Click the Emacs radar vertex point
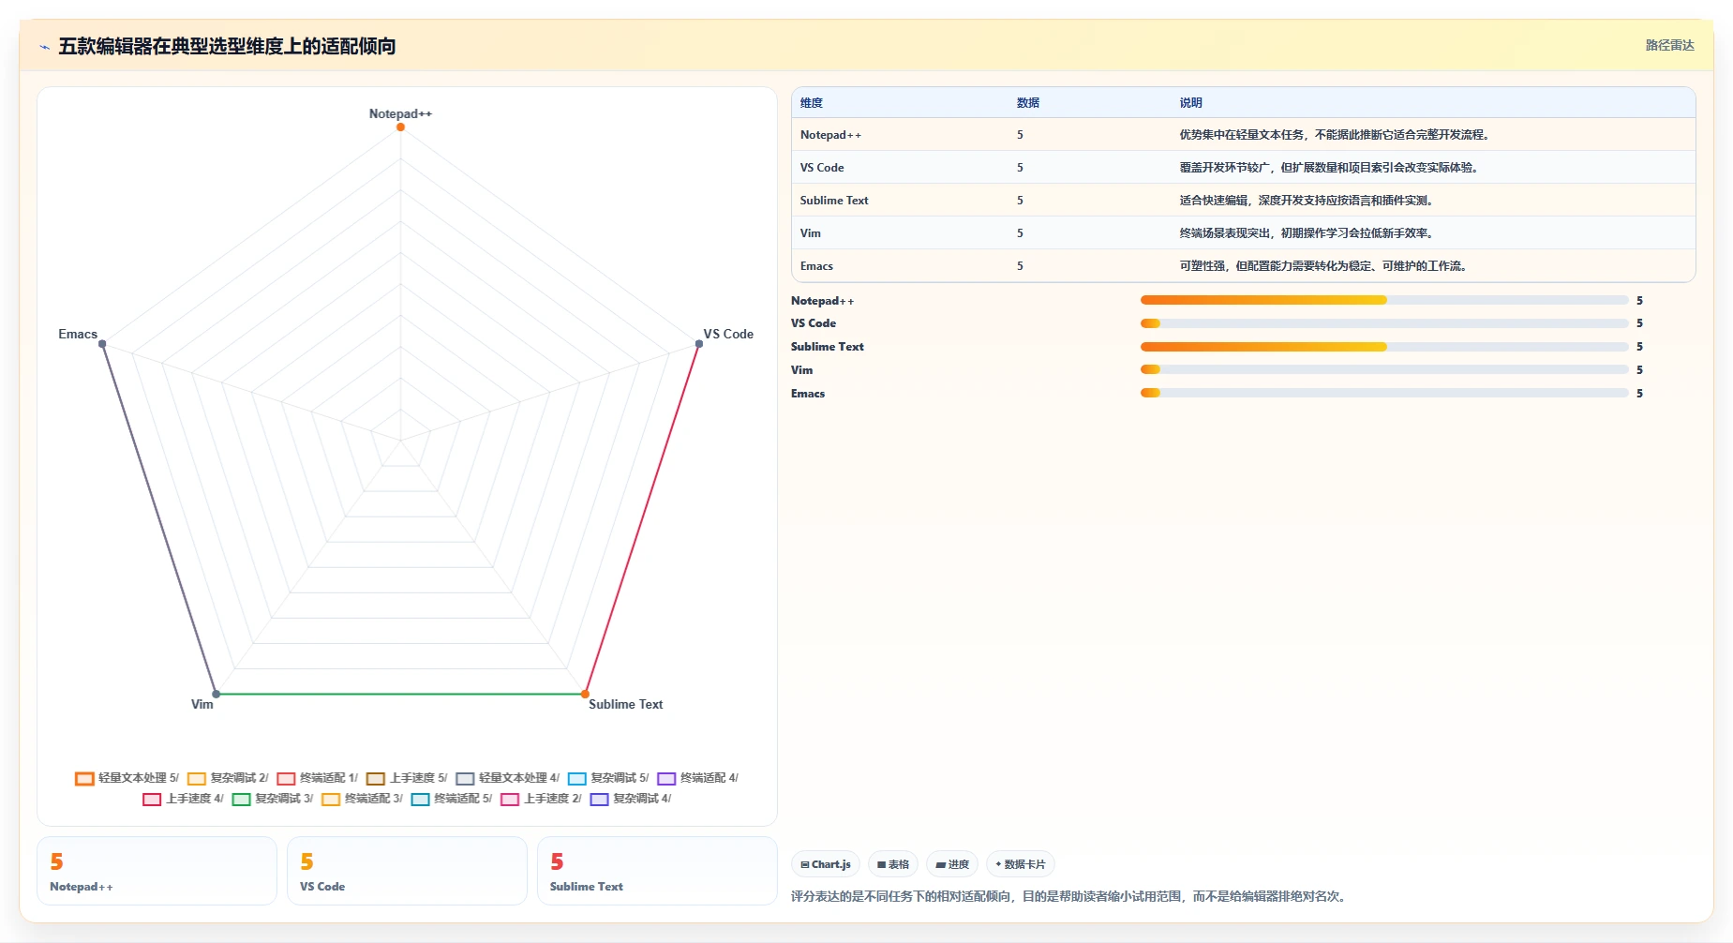Image resolution: width=1733 pixels, height=943 pixels. (102, 344)
